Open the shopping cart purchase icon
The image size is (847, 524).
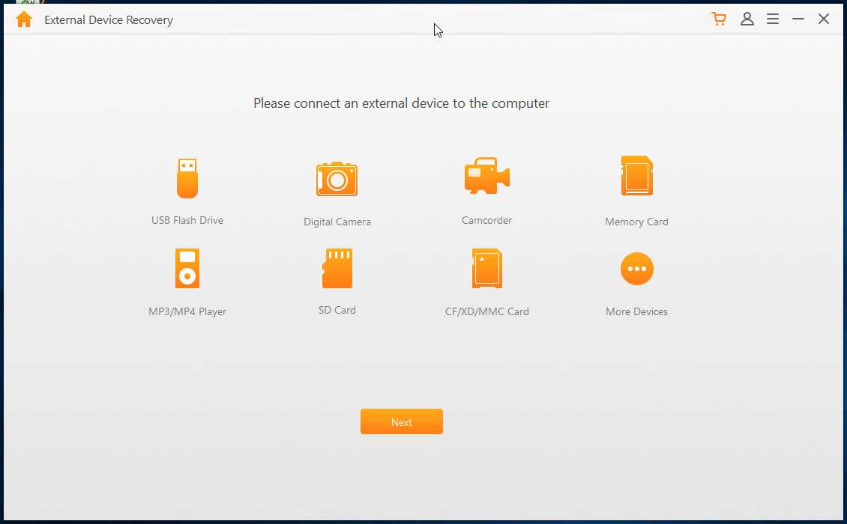tap(720, 19)
